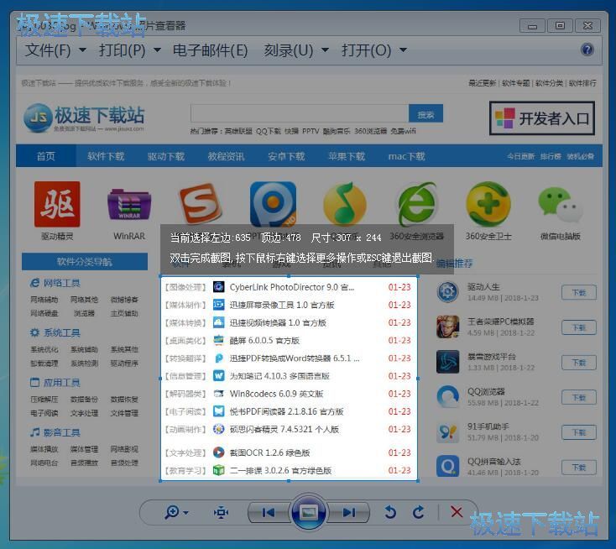Click the 暴雪游戏平台 icon
Screen dimensions: 616x549
[x=448, y=362]
